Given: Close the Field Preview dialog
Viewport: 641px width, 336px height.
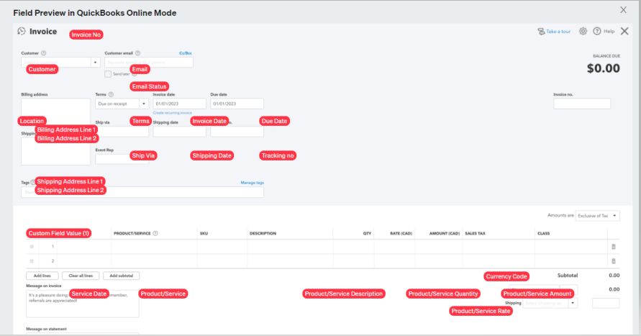Looking at the screenshot, I should [623, 10].
